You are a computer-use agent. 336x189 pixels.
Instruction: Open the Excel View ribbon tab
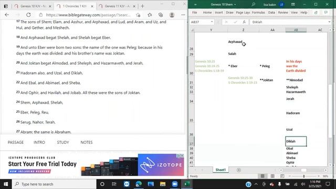pos(294,13)
